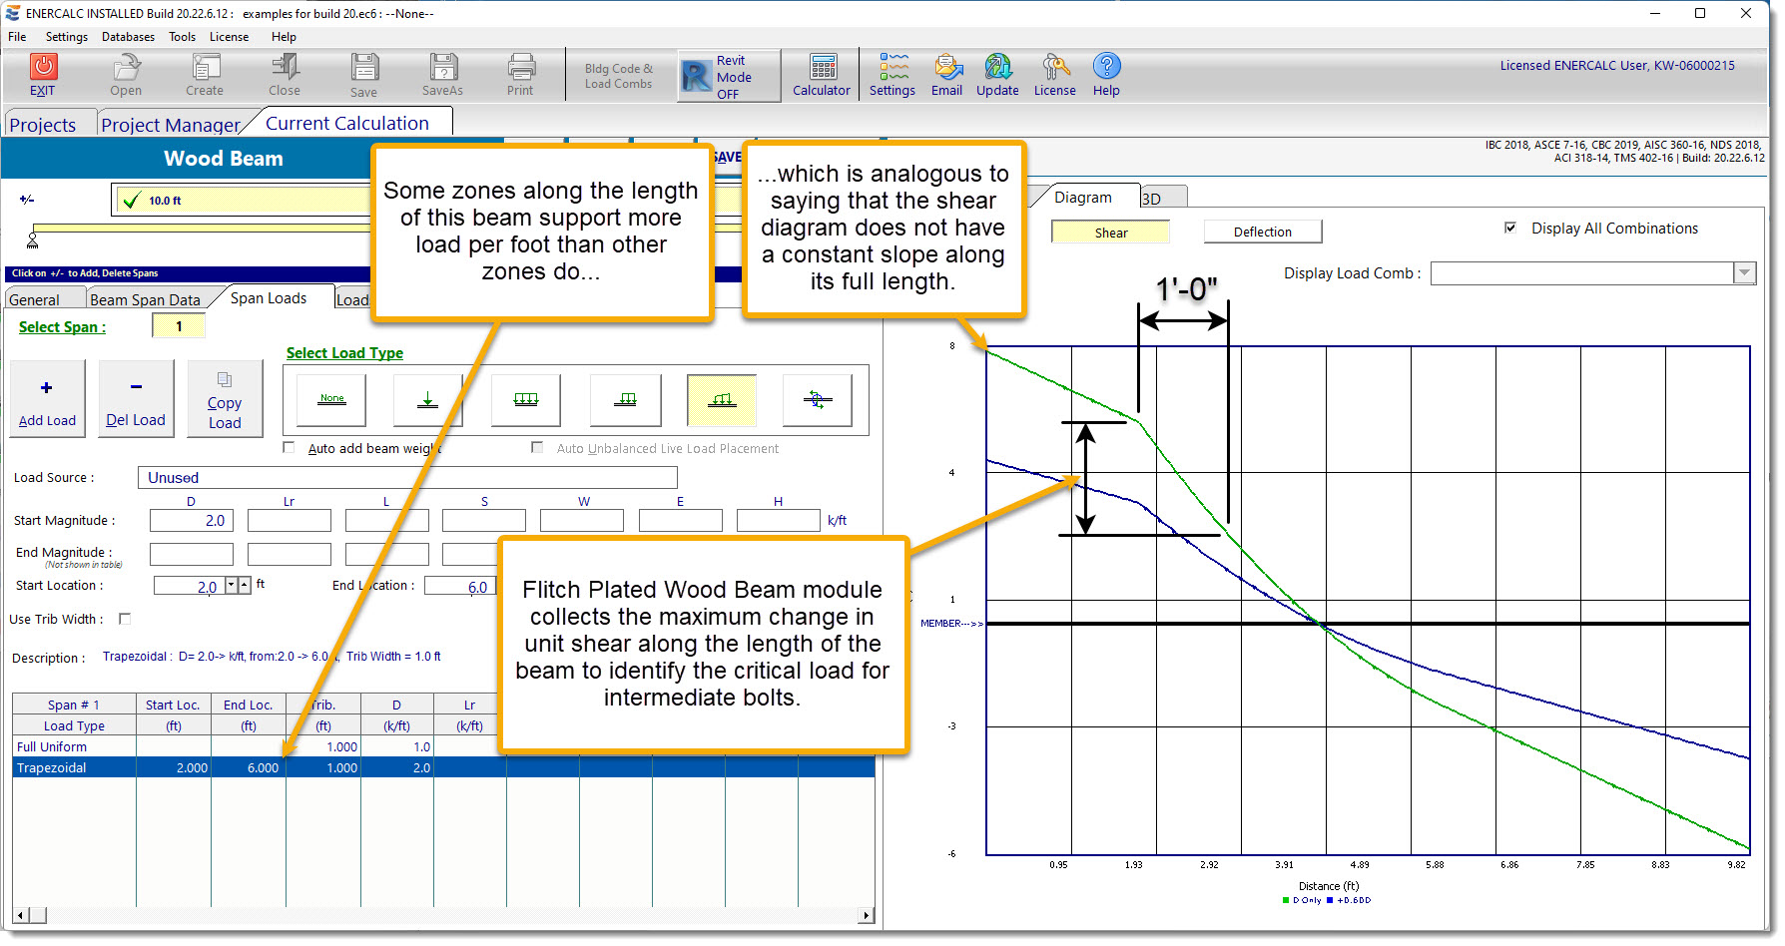Click the SaveAs toolbar icon

tap(442, 74)
